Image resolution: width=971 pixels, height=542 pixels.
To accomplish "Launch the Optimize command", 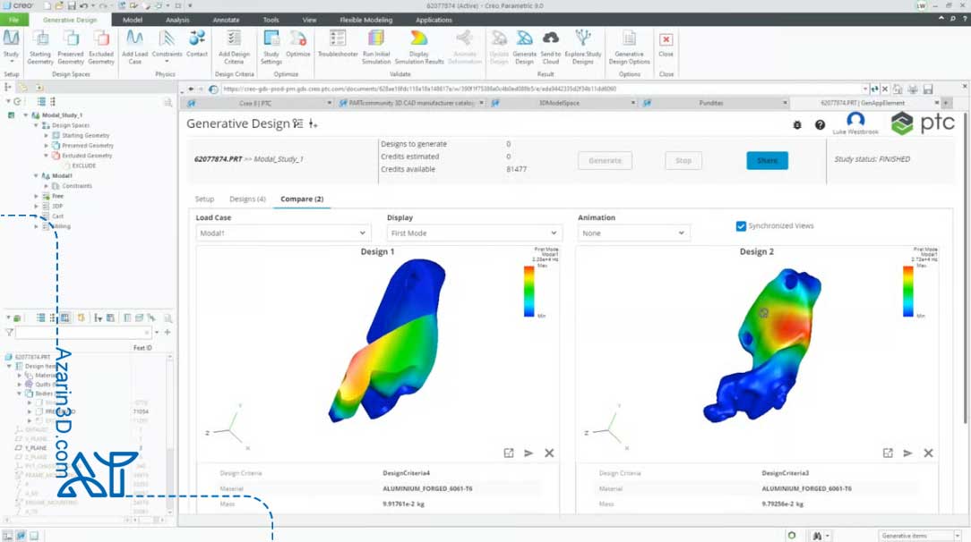I will (298, 45).
